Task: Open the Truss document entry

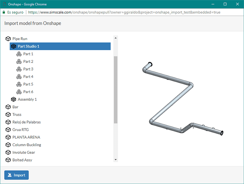Action: 17,115
